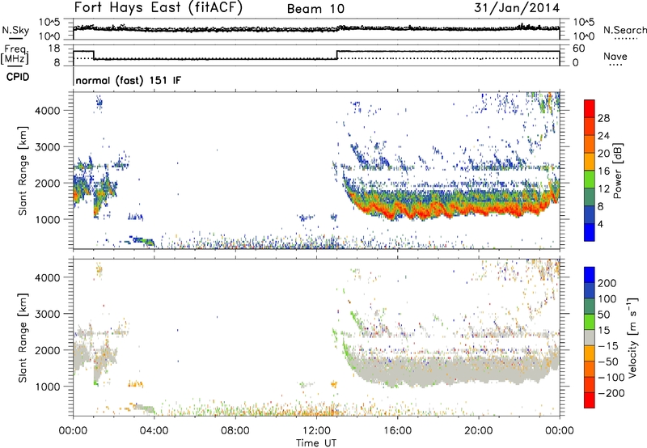
Task: Click the light green Power segment between 12 and 16
Action: [590, 179]
